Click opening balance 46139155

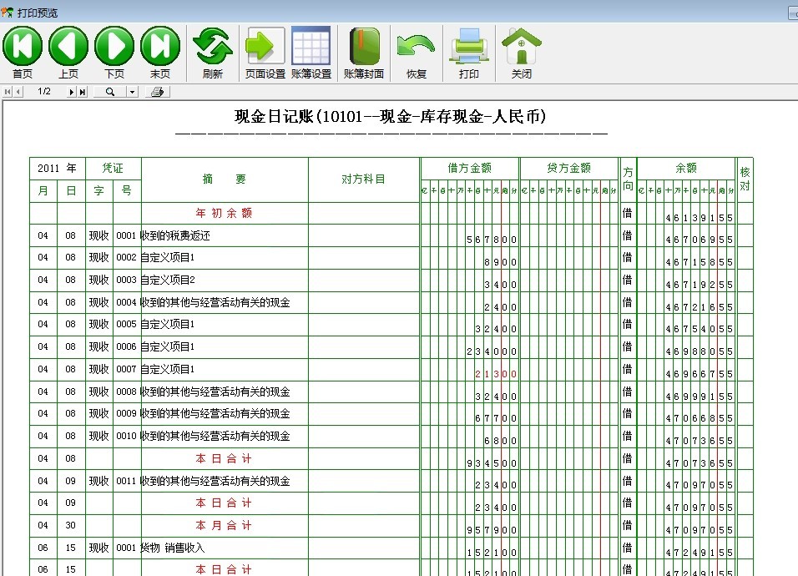point(700,218)
